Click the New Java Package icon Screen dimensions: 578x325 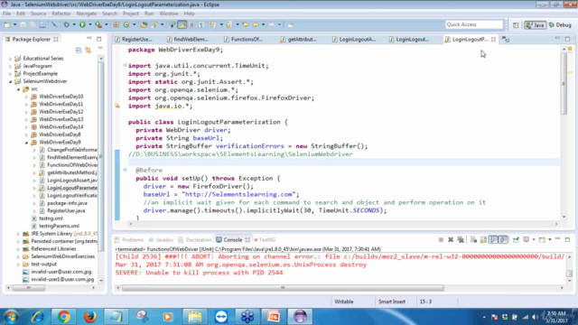117,24
